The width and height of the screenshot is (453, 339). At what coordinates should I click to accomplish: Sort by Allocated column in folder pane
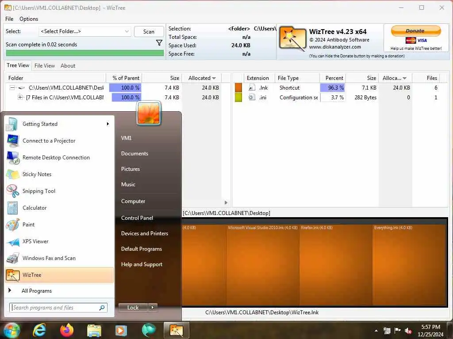pyautogui.click(x=202, y=78)
